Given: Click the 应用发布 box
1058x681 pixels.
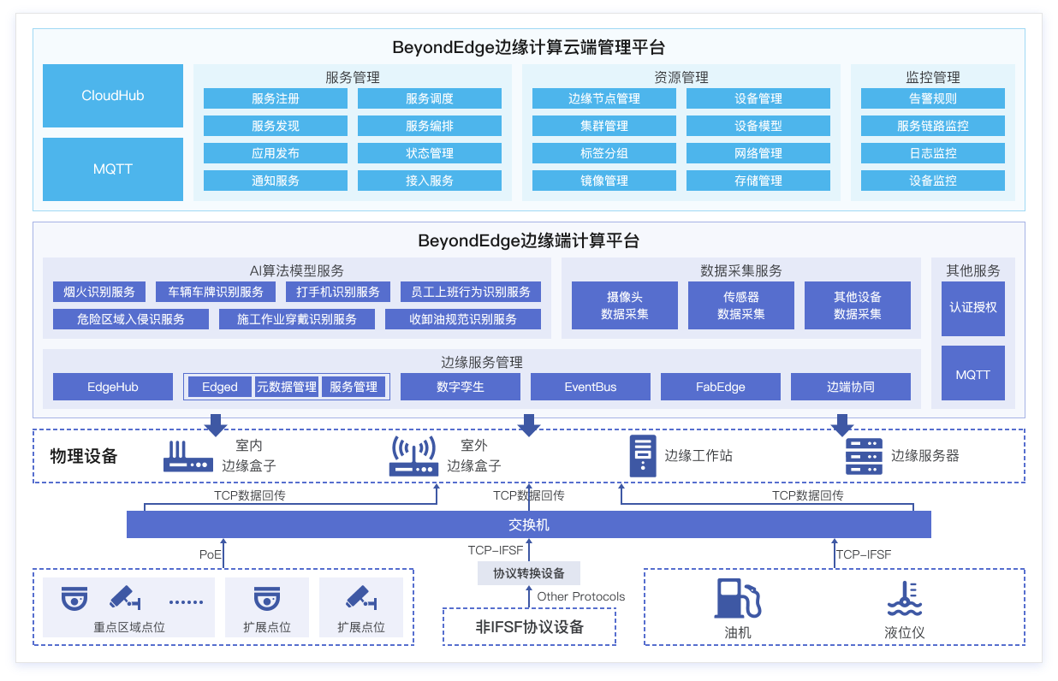Looking at the screenshot, I should click(x=276, y=153).
